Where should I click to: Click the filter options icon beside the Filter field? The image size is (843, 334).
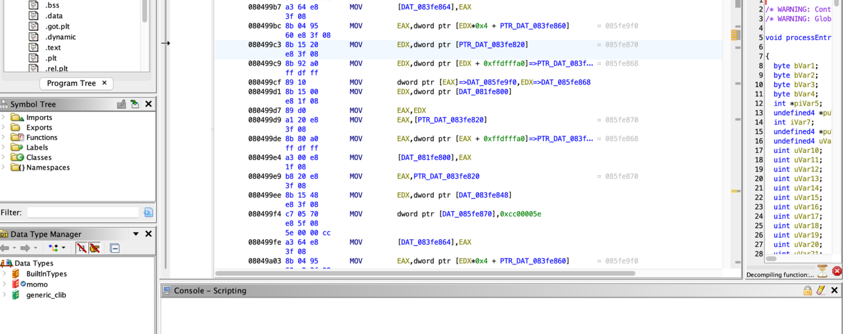coord(148,212)
